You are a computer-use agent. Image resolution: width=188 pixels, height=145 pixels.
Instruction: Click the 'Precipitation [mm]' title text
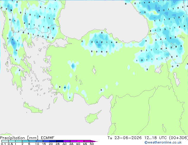[x=19, y=138]
